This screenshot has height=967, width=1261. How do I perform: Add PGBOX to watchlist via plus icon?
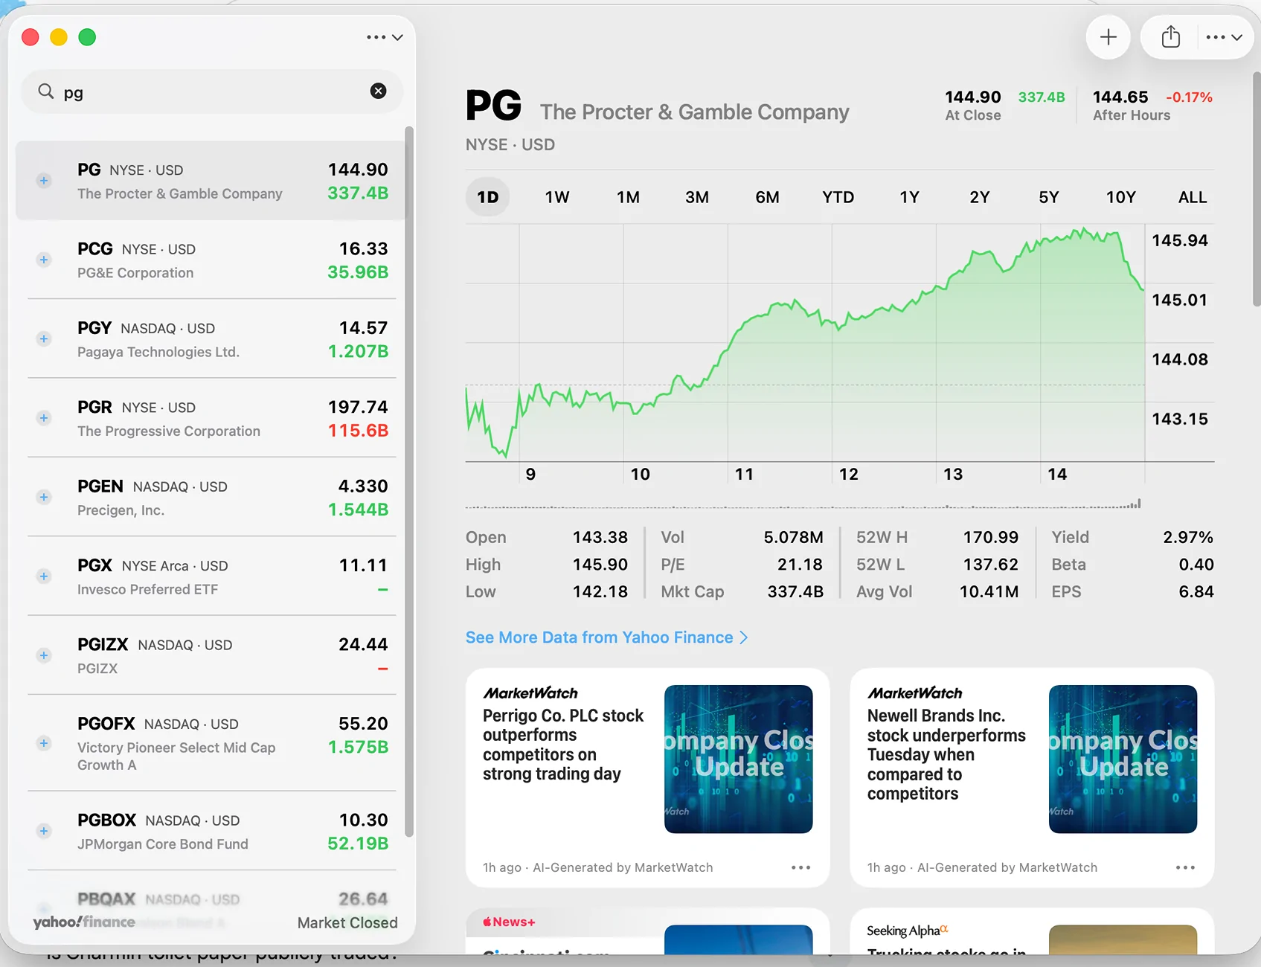[44, 831]
